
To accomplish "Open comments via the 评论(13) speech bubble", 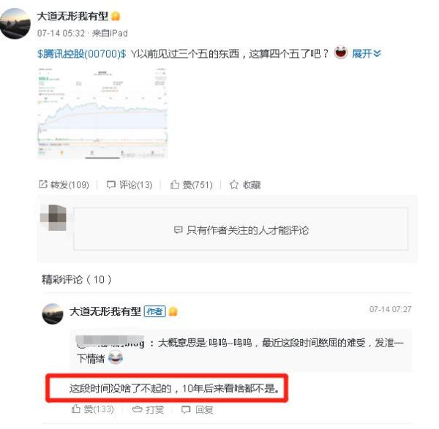I will [x=130, y=185].
